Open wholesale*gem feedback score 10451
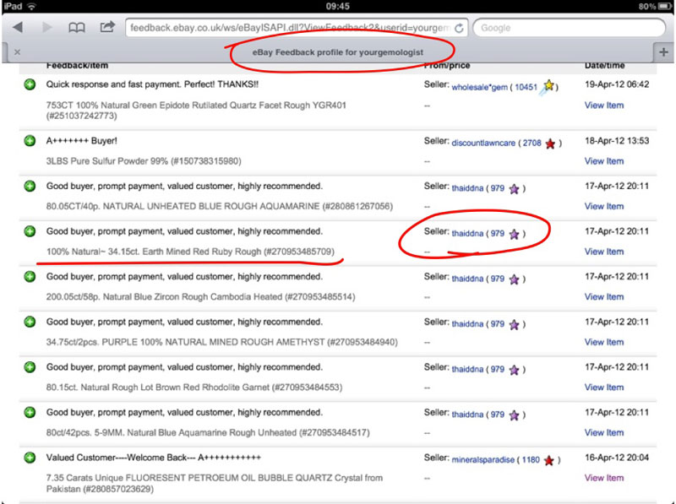The width and height of the screenshot is (676, 504). [526, 87]
